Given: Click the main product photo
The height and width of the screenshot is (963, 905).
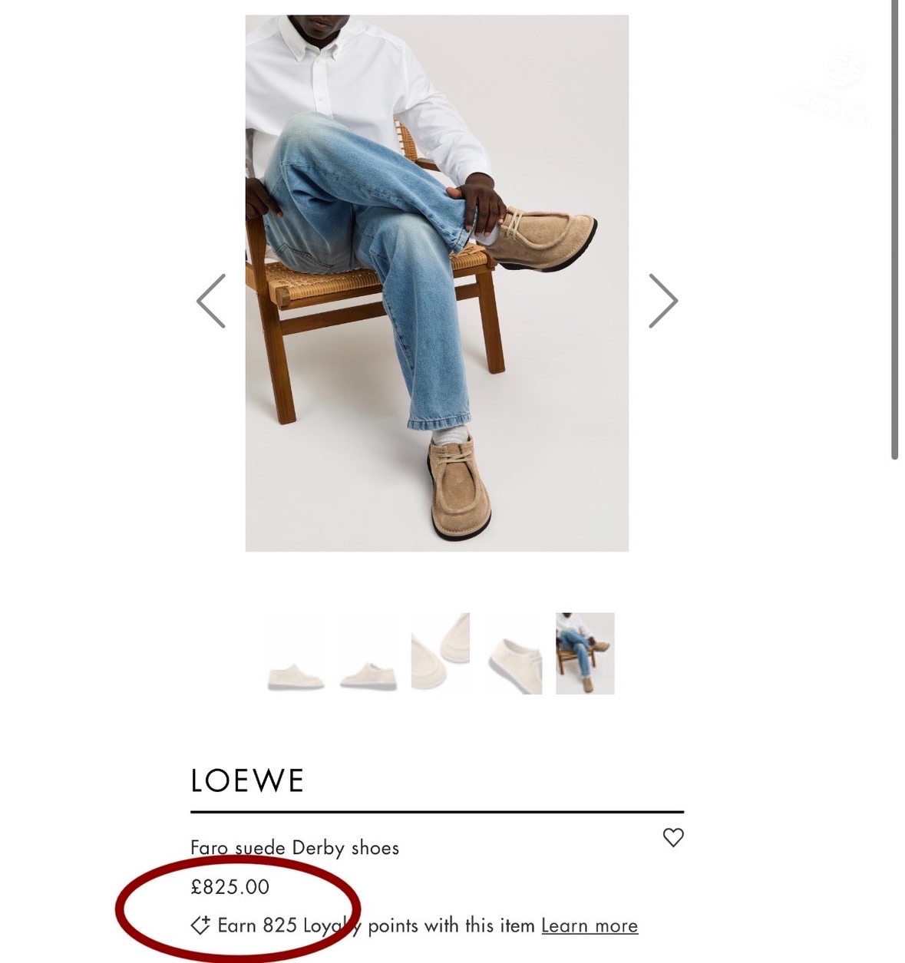Looking at the screenshot, I should point(436,282).
